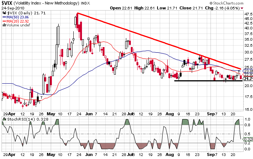The image size is (253, 159).
Task: Click the Sep label on StochRSI date axis
Action: tap(212, 155)
